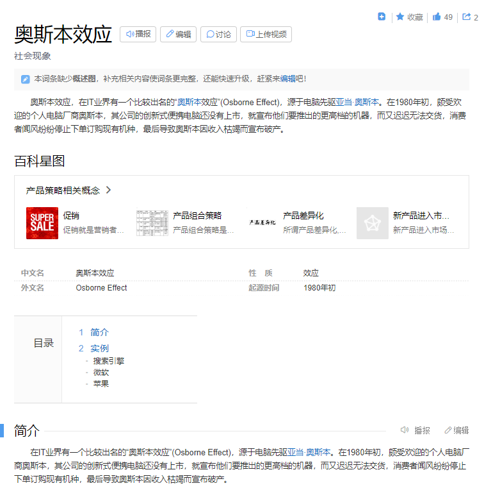Viewport: 484px width, 497px height.
Task: Click the blue plus icon at top right
Action: point(382,17)
